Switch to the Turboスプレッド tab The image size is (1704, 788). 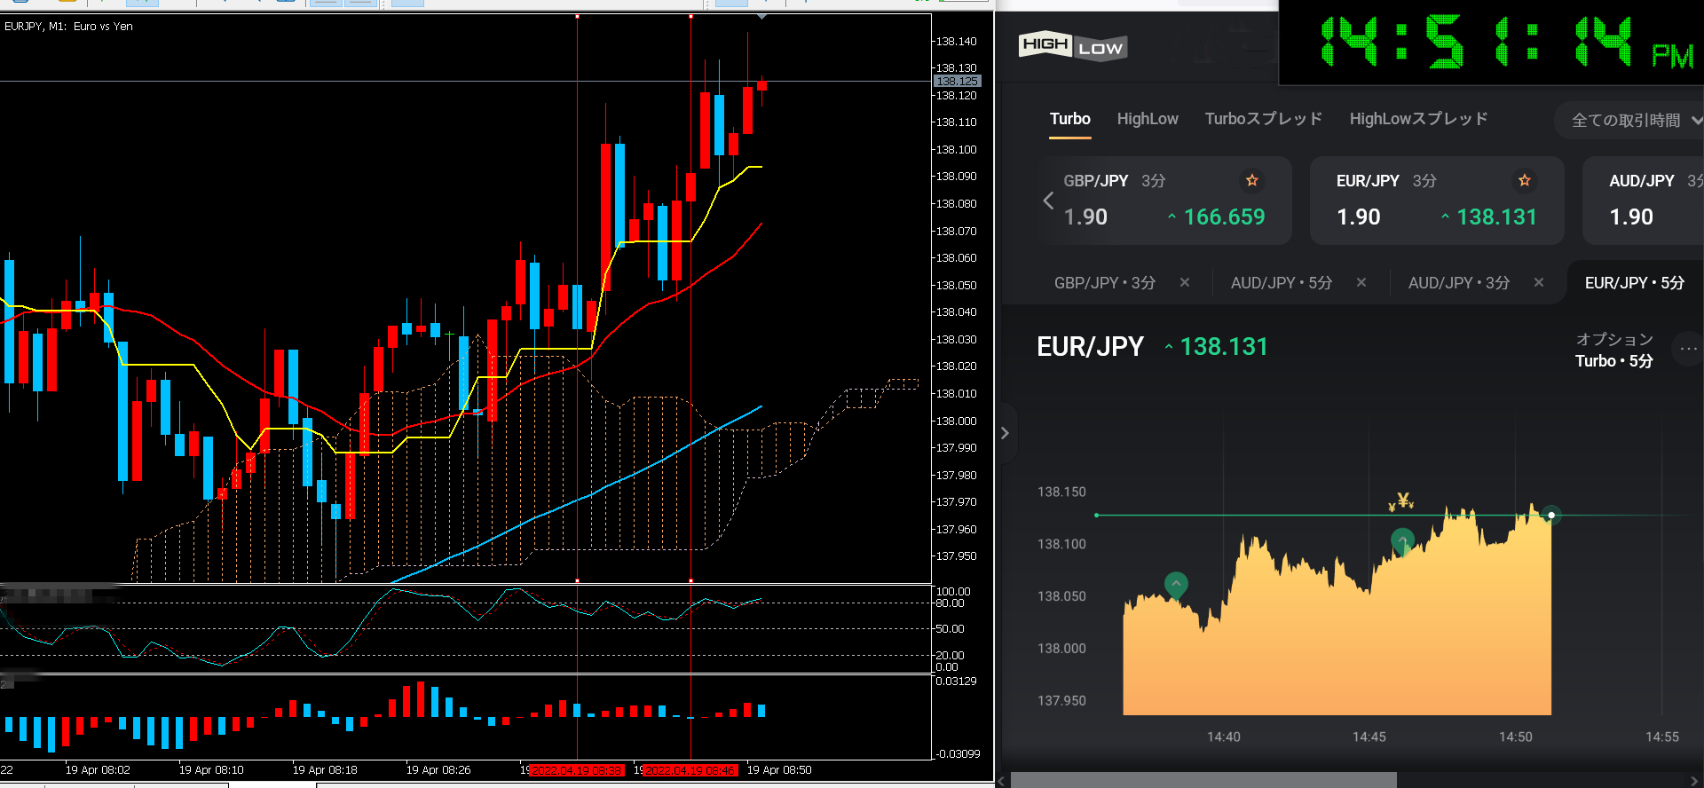pos(1263,119)
